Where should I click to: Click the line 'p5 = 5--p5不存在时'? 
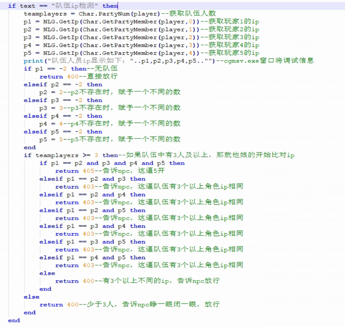[110, 139]
